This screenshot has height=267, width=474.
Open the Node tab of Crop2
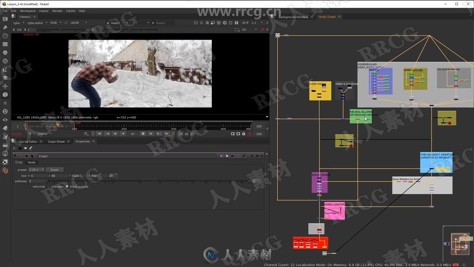32,162
